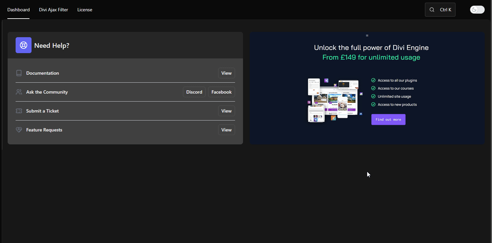The height and width of the screenshot is (243, 492).
Task: Switch to the Divi Ajax Filter tab
Action: (x=53, y=10)
